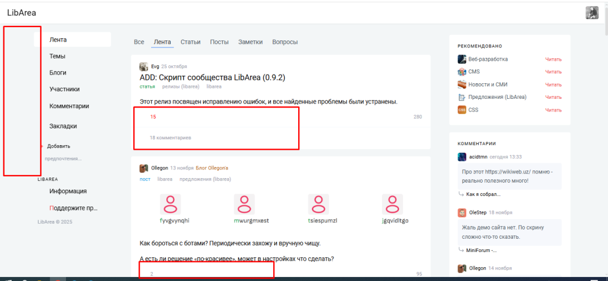Image resolution: width=608 pixels, height=281 pixels.
Task: Open Темы in the left sidebar
Action: [x=57, y=56]
